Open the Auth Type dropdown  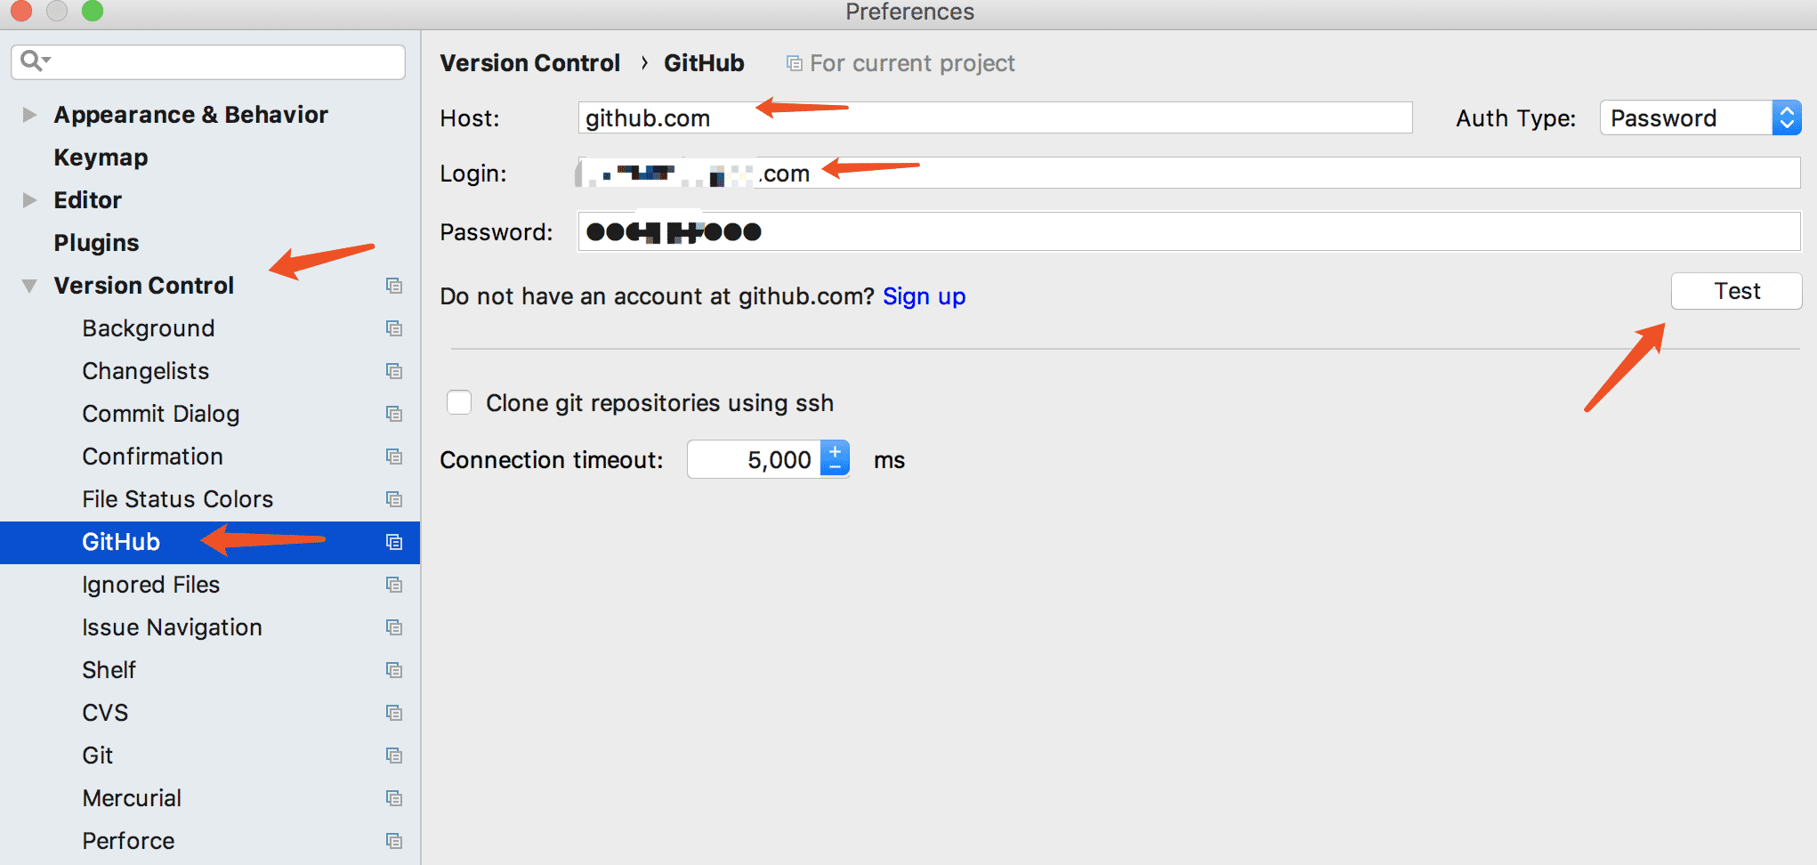coord(1700,117)
